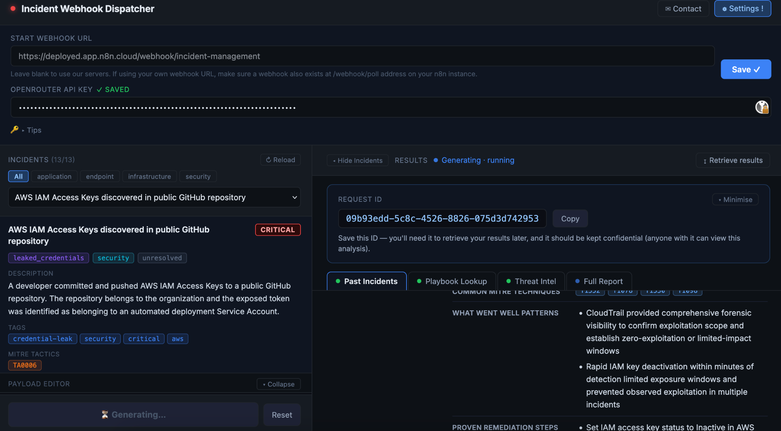Image resolution: width=781 pixels, height=431 pixels.
Task: Click the leaked_credentials tag
Action: [x=48, y=258]
